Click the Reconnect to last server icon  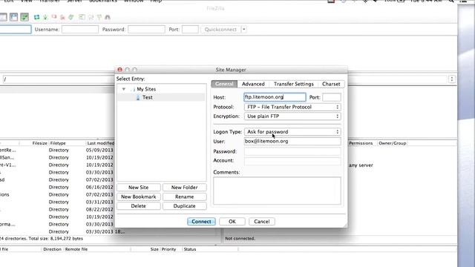pos(71,17)
